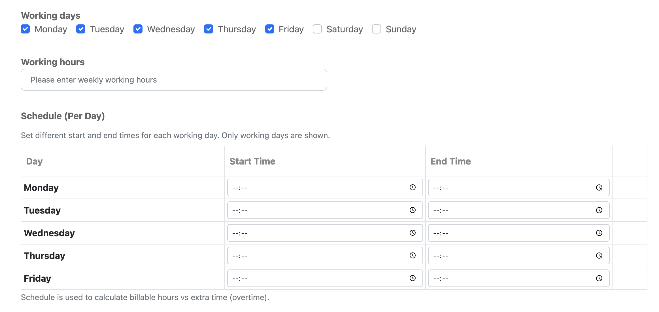Focus the weekly working hours input
Screen dimensions: 659x312
pyautogui.click(x=174, y=80)
